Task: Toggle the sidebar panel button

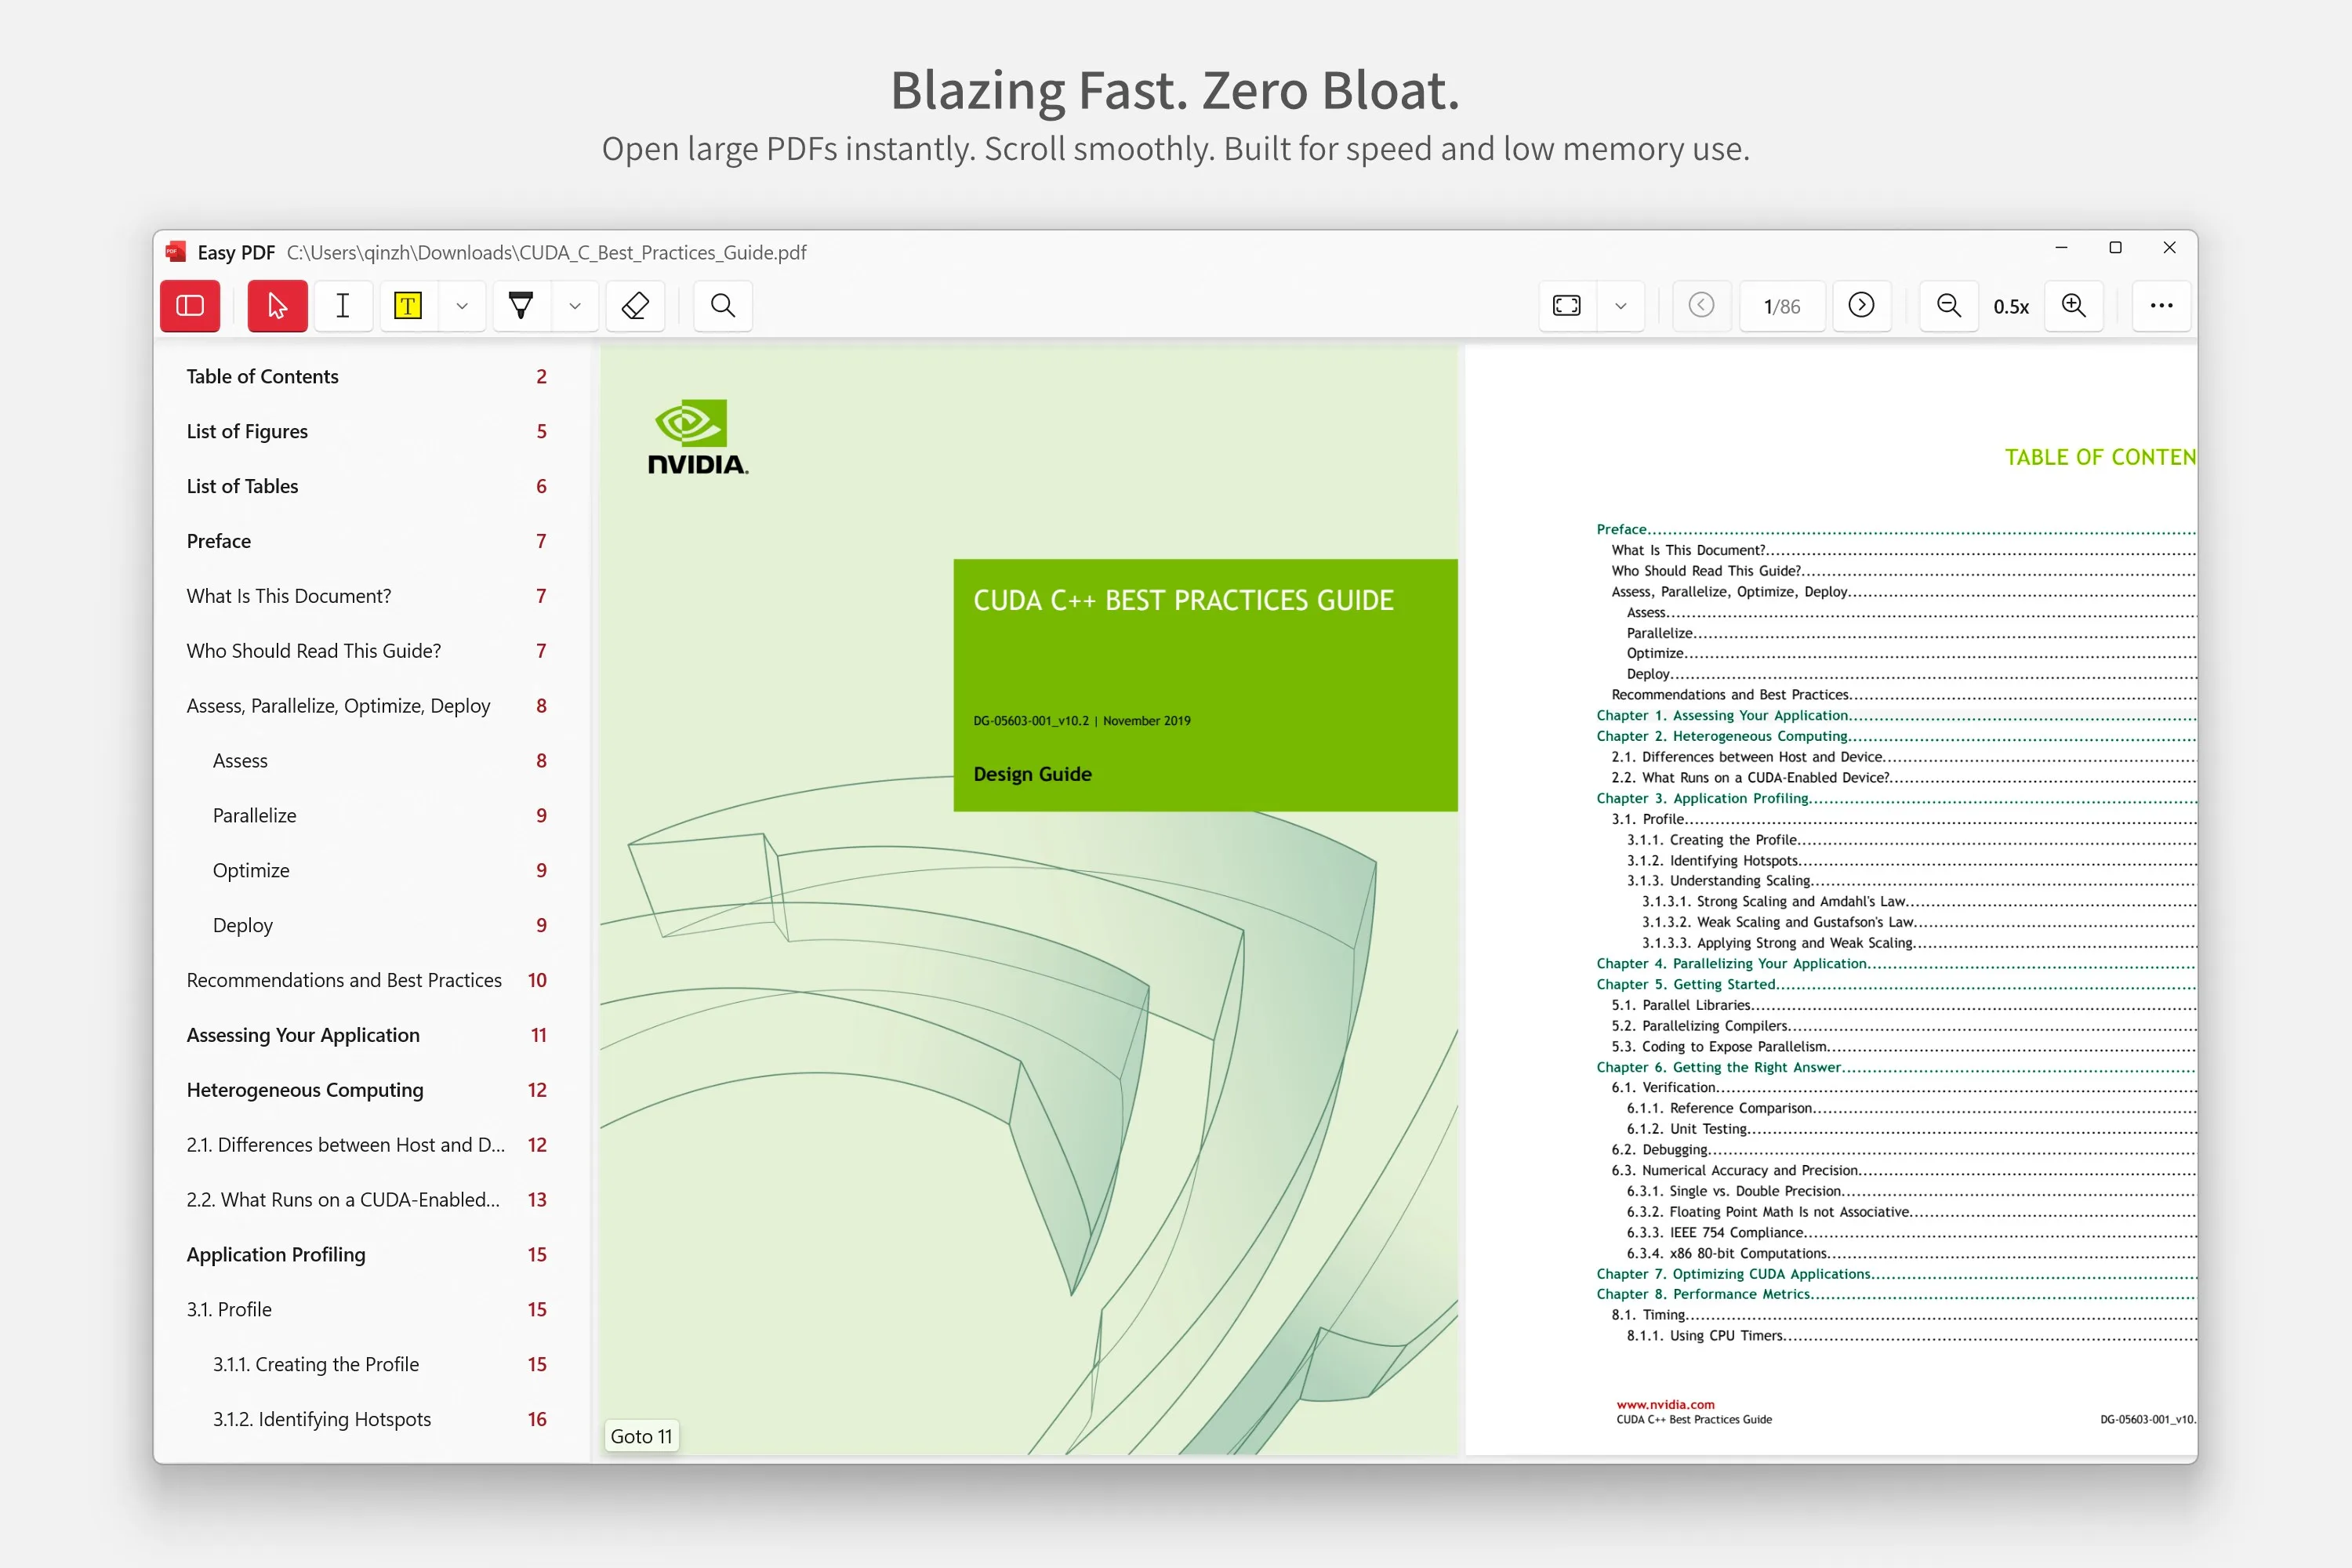Action: (190, 306)
